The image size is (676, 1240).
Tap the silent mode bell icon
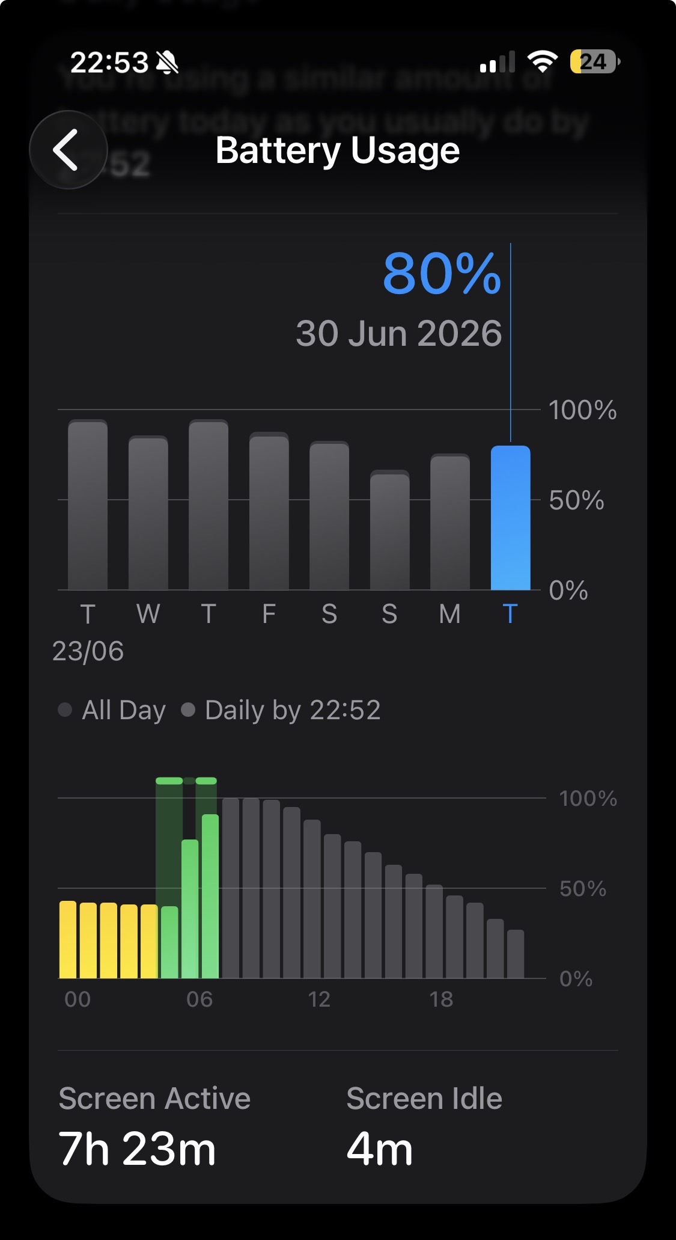167,62
